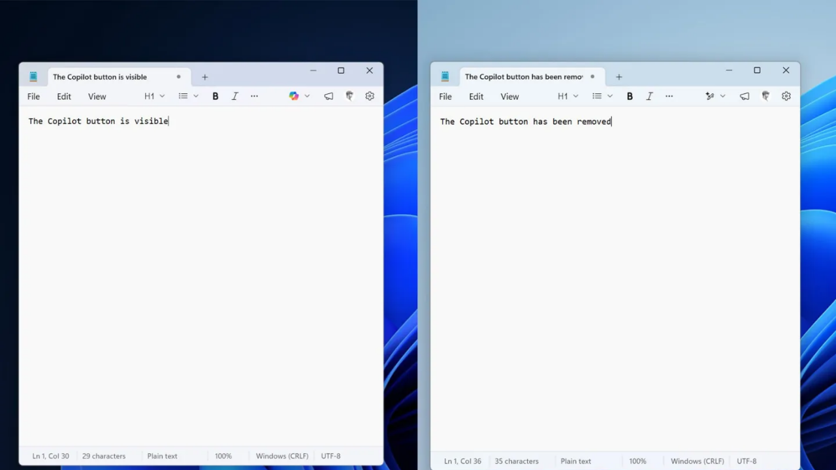Expand the H1 heading dropdown, left window

pyautogui.click(x=162, y=96)
